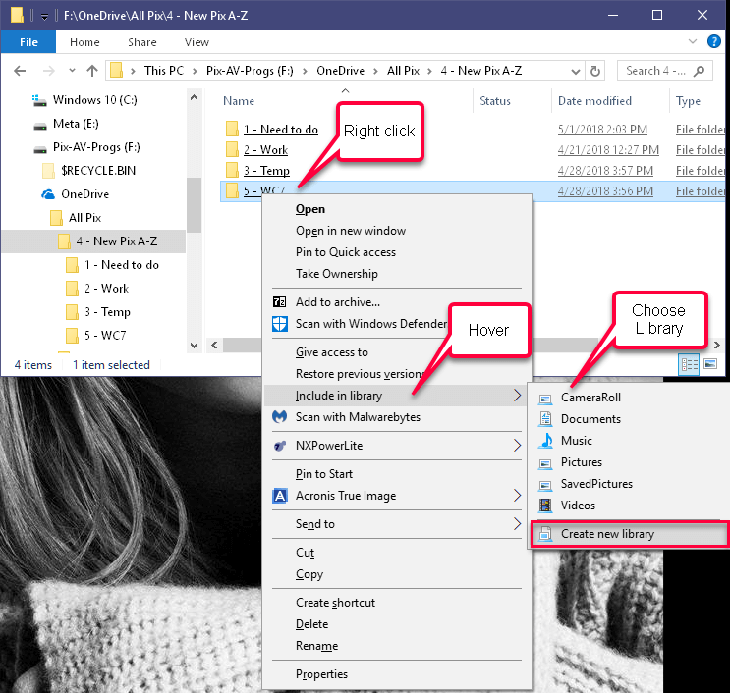Select Properties in the context menu
This screenshot has height=693, width=730.
[x=321, y=674]
